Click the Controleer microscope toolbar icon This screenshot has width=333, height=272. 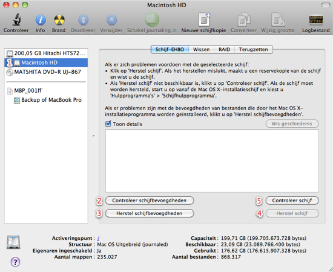pos(16,19)
